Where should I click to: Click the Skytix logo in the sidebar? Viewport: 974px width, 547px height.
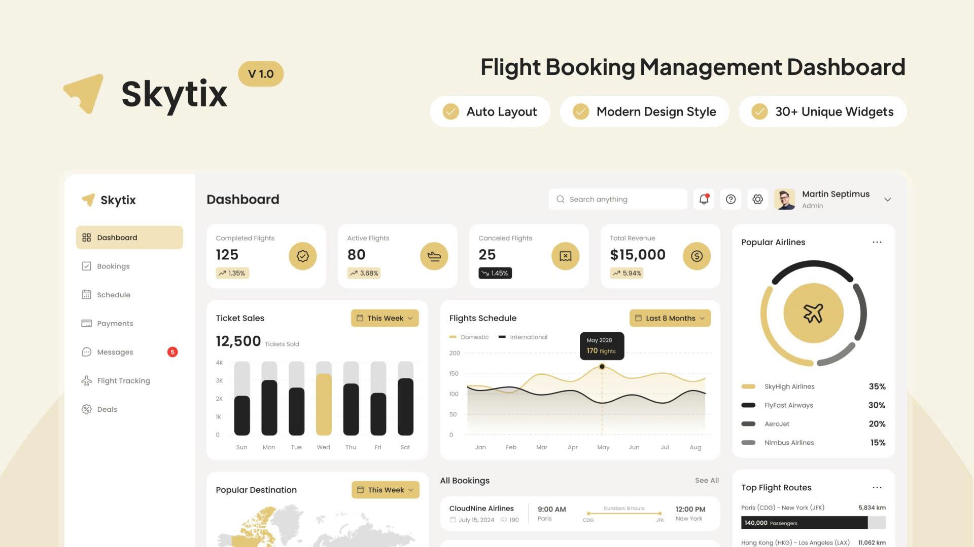pos(109,200)
